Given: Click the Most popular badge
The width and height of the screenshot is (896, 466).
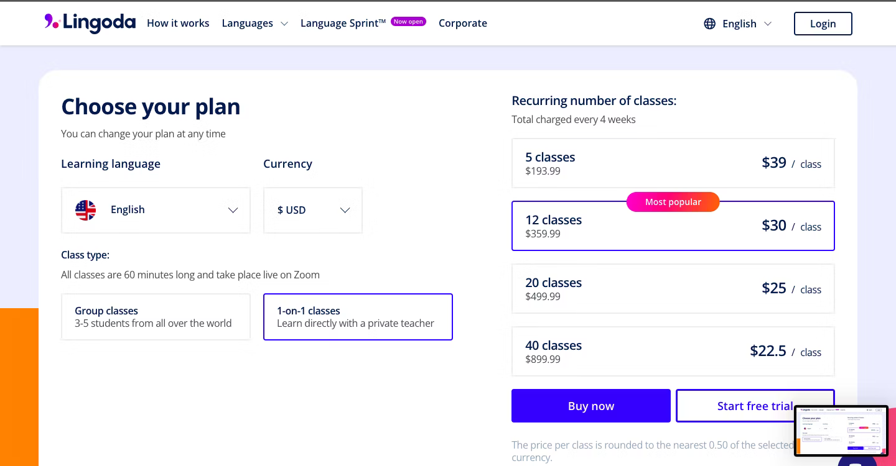Looking at the screenshot, I should pos(673,202).
